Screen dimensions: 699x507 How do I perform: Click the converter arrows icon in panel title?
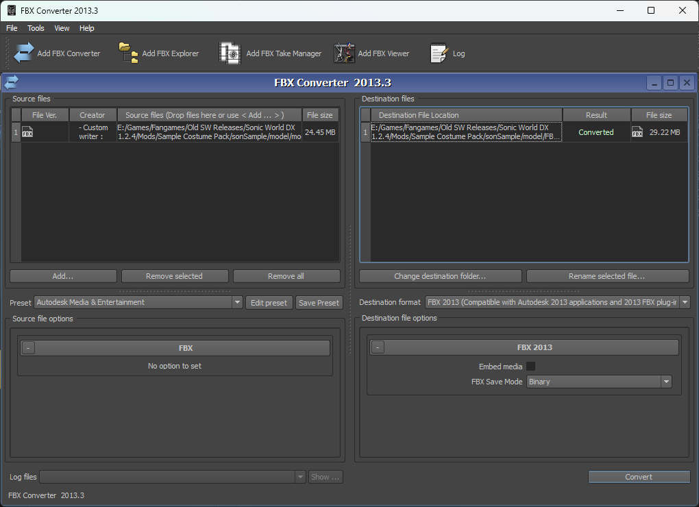[x=12, y=83]
